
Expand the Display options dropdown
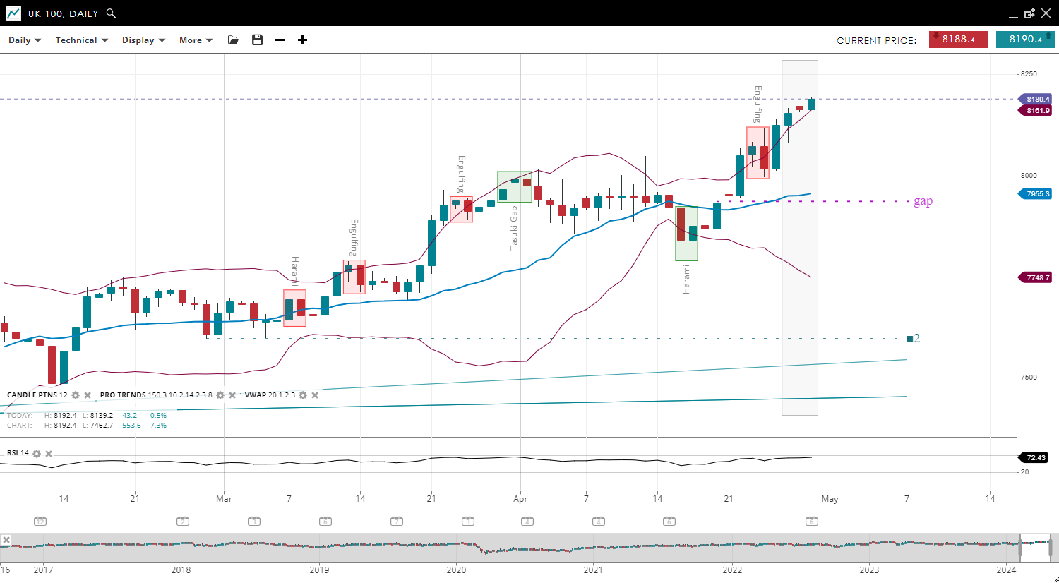tap(143, 40)
